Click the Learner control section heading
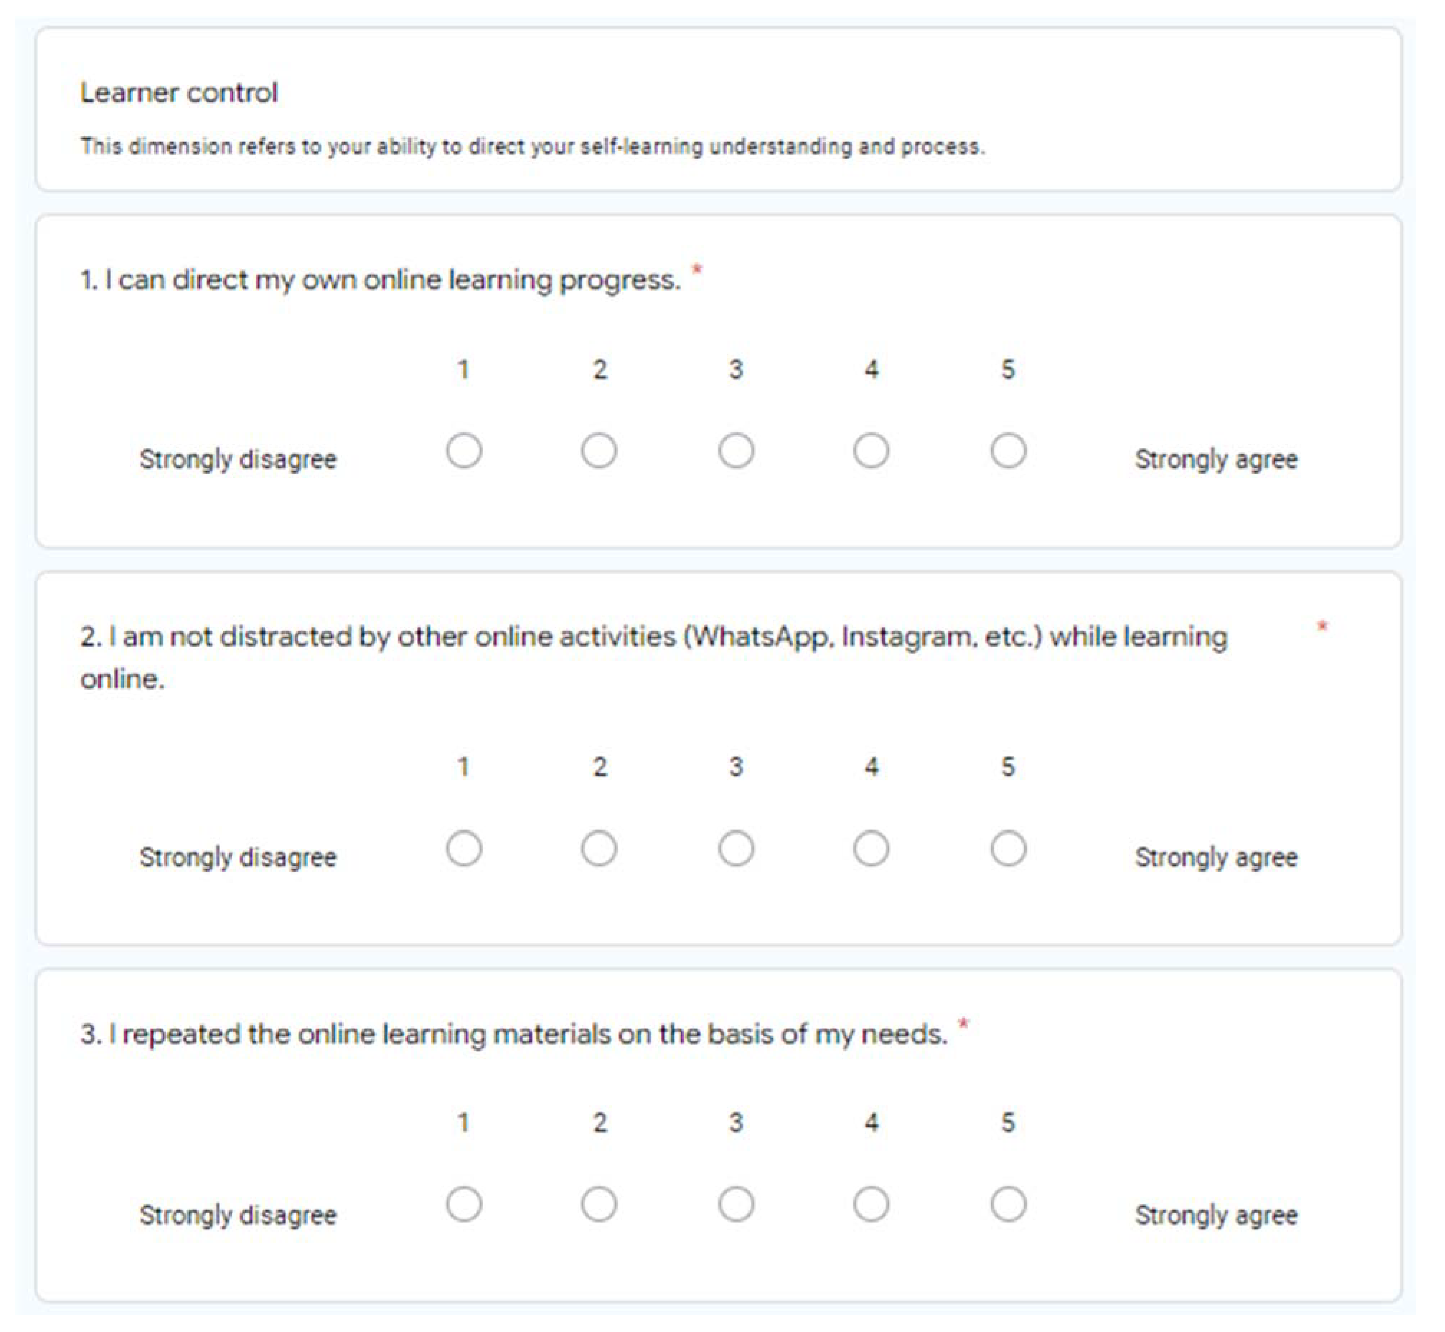 click(179, 93)
